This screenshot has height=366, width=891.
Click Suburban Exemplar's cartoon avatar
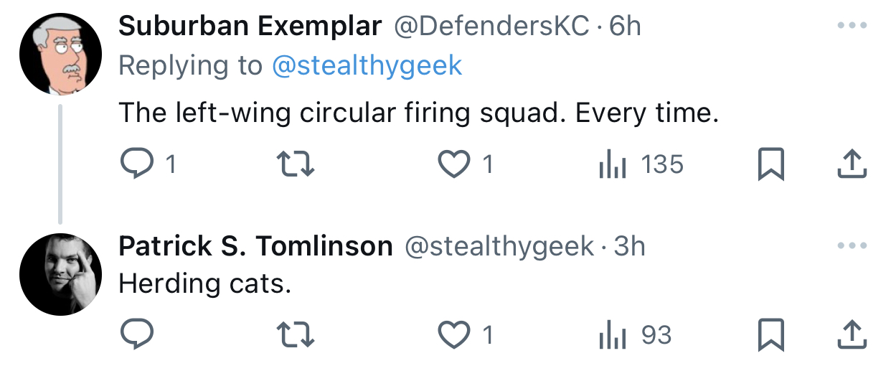point(60,54)
